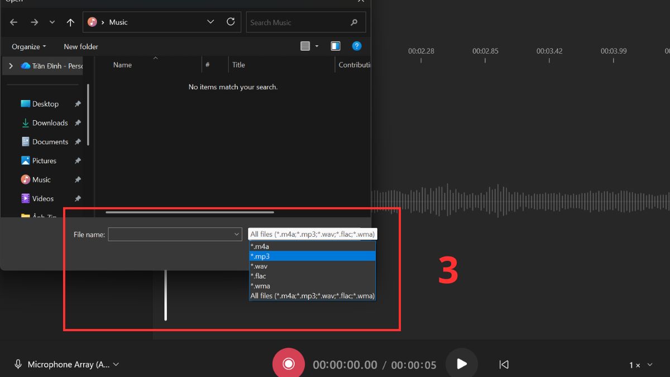
Task: Go back in the Open dialog
Action: 14,22
